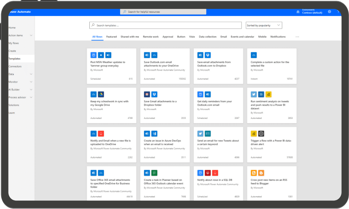Select the Button tab
The height and width of the screenshot is (209, 349).
click(181, 37)
